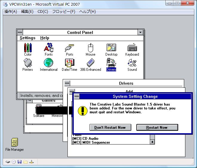Open the Solitaire game icon label
The image size is (197, 168).
point(39,116)
